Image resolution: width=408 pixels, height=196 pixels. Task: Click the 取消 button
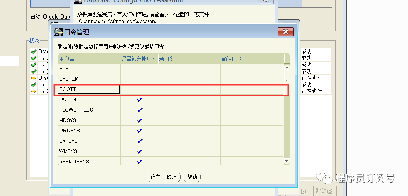tap(172, 177)
